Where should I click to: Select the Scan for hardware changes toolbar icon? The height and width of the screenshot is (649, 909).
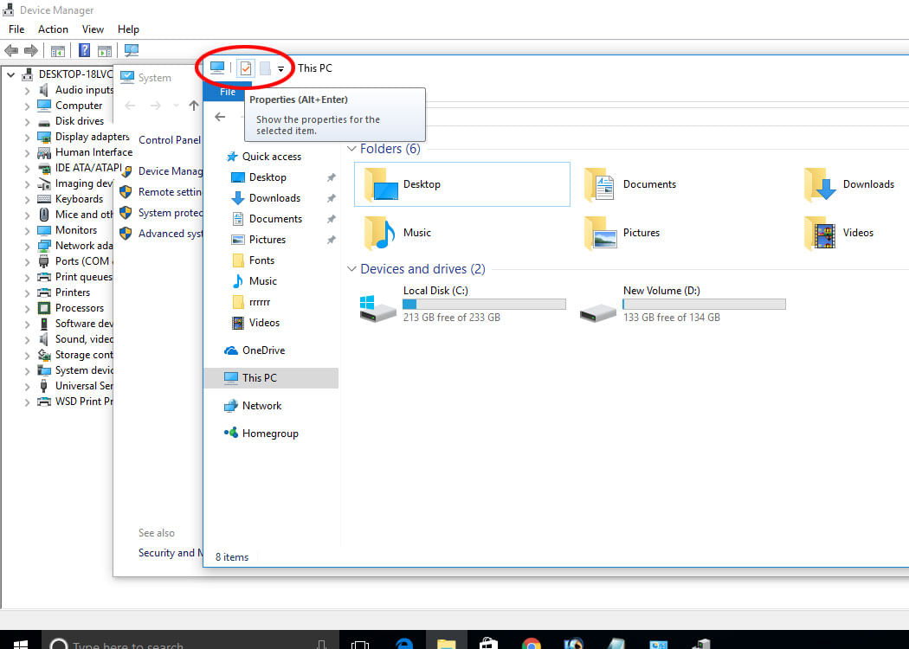click(x=131, y=50)
